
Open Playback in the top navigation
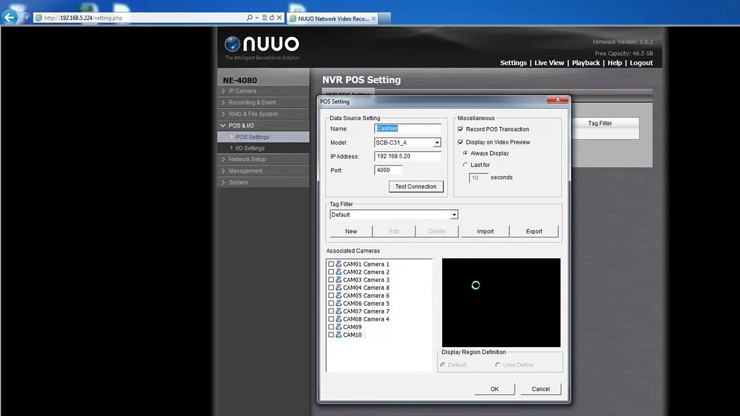coord(586,63)
